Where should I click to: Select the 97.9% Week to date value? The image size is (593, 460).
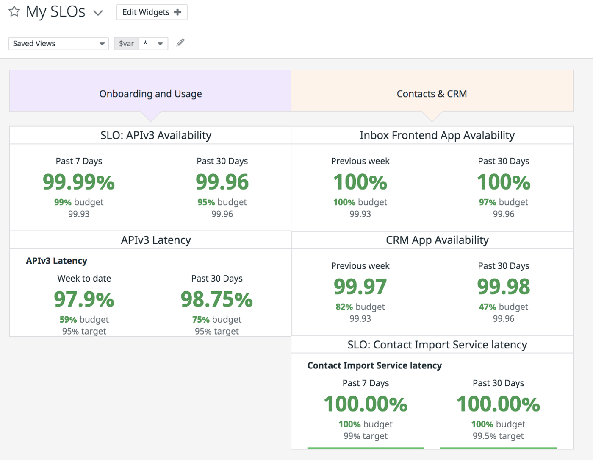[x=84, y=299]
